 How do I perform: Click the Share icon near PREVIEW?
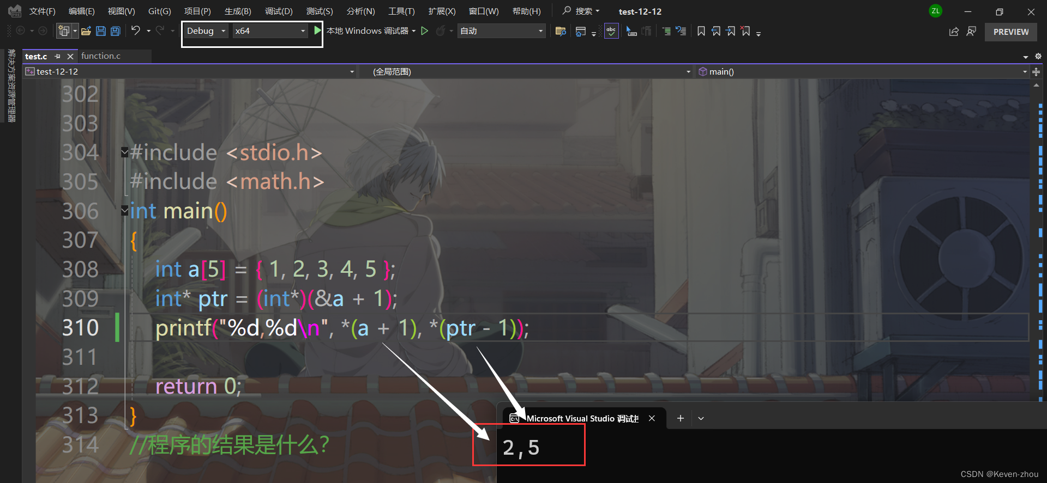954,32
